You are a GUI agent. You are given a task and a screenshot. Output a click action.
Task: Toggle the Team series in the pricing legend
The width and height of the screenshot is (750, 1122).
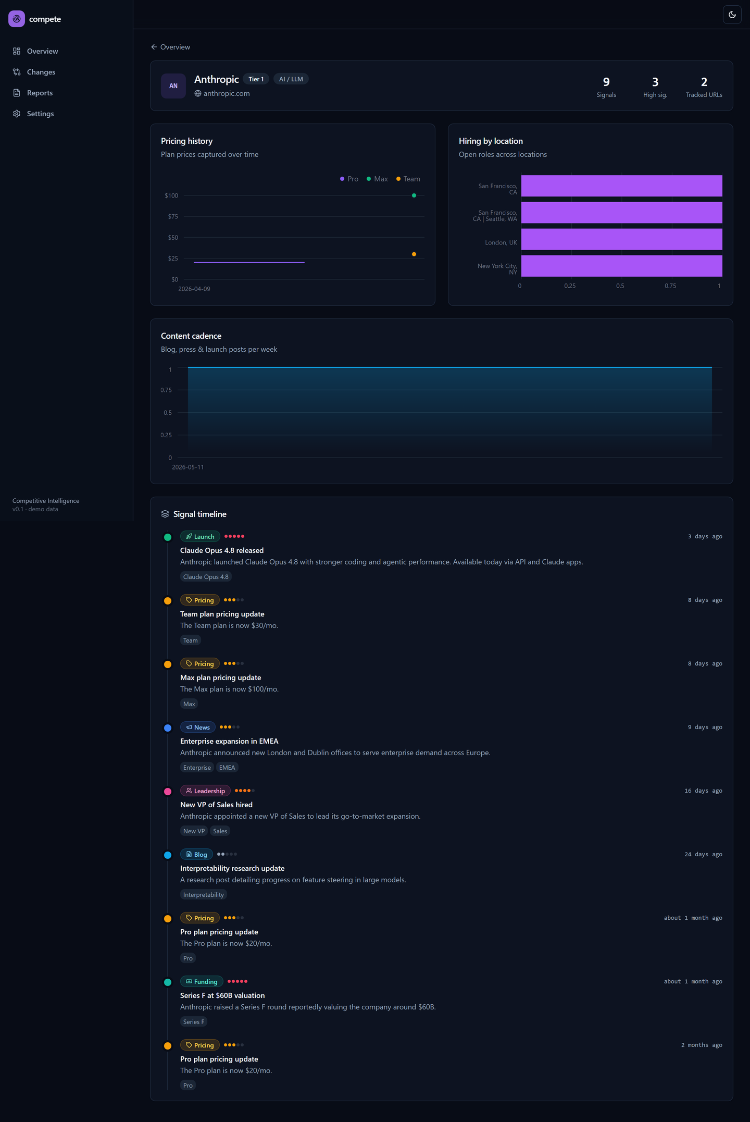[408, 179]
